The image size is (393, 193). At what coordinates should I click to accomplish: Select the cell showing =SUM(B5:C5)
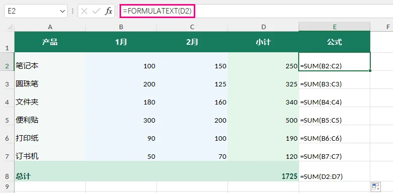(334, 116)
